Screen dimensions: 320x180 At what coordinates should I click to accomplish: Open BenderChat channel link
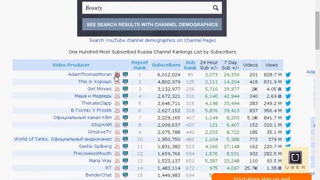point(98,175)
